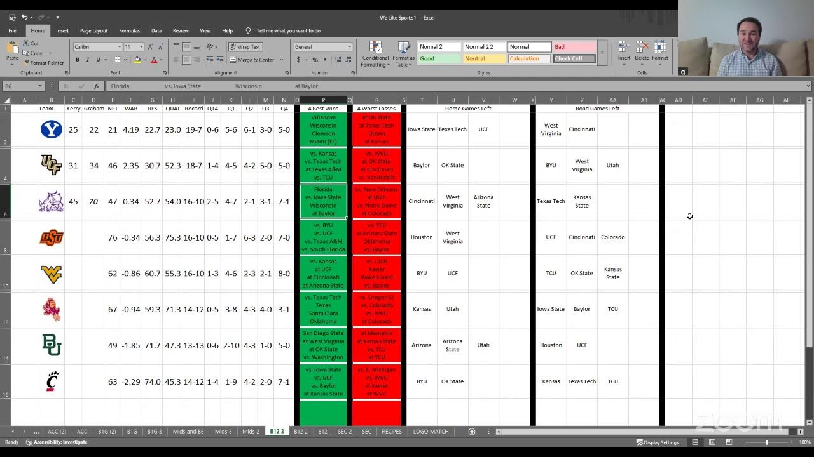Click the zoom slider in status bar
The width and height of the screenshot is (814, 457).
(x=767, y=442)
